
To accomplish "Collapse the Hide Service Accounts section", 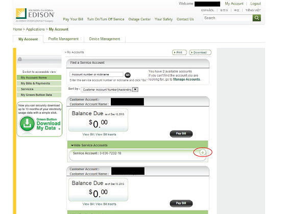I will click(89, 145).
